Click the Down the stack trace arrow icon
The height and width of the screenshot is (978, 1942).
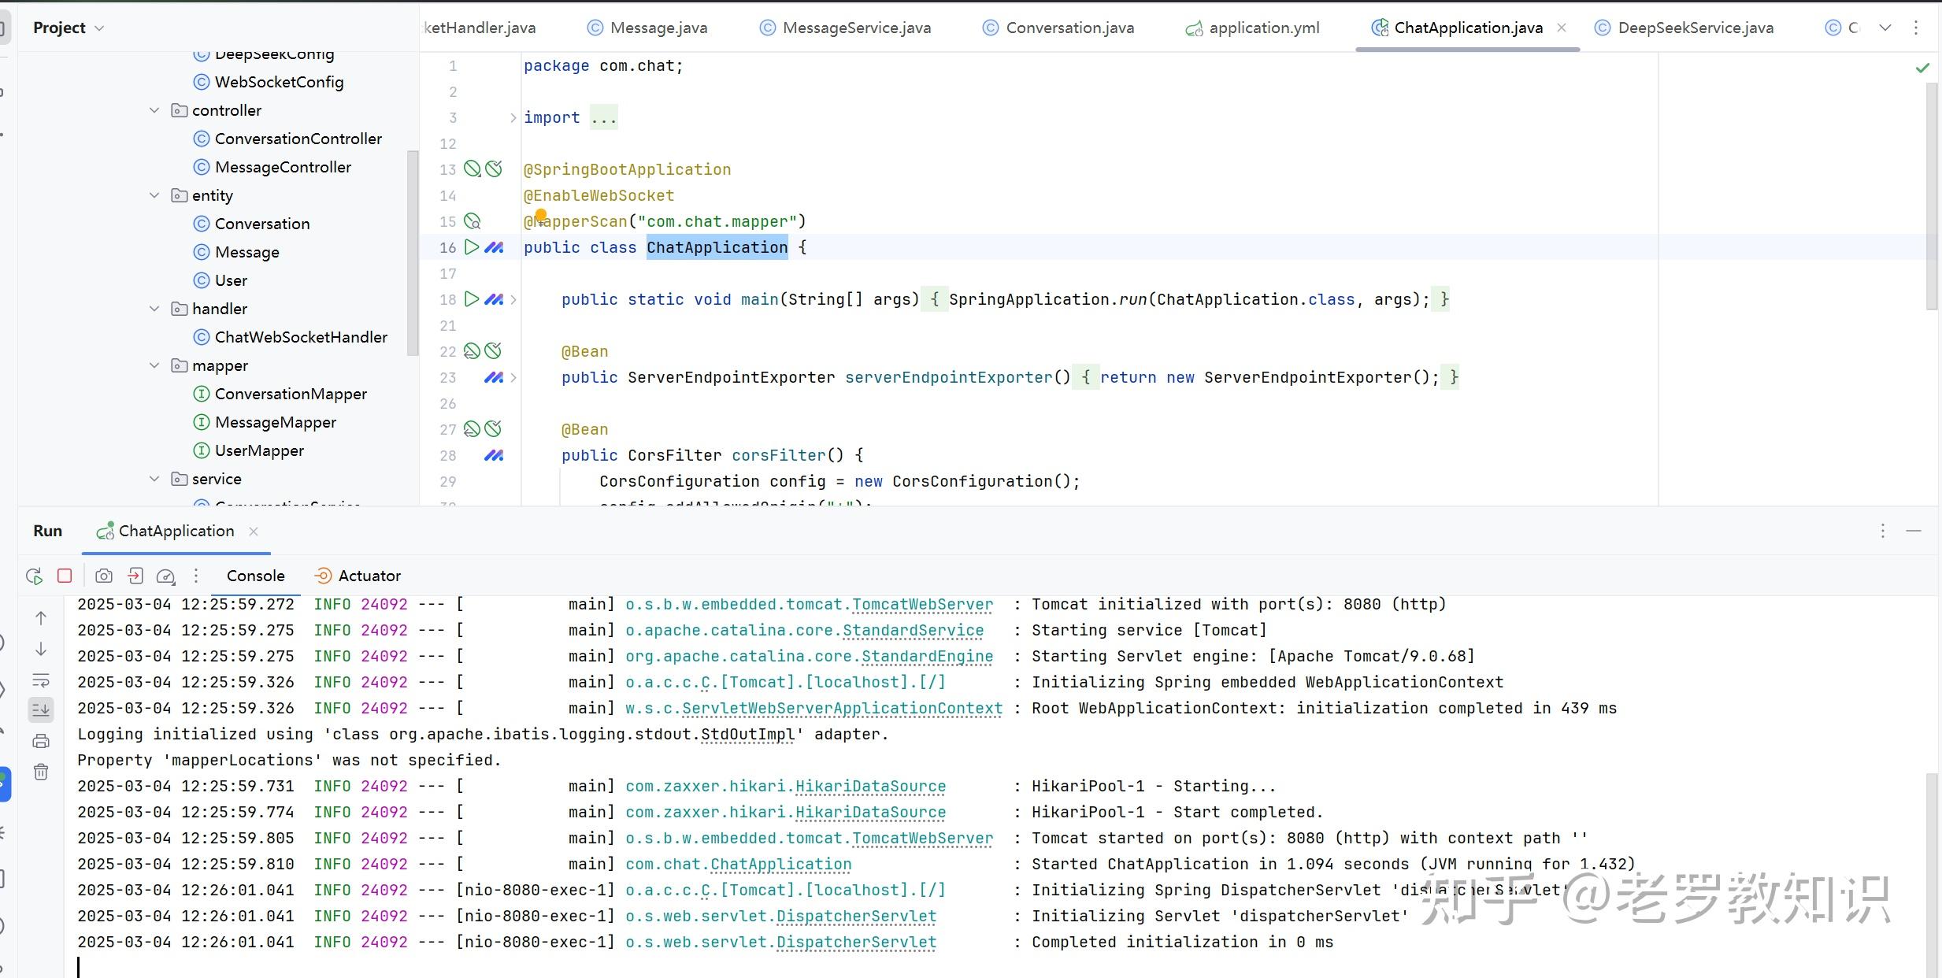(41, 649)
